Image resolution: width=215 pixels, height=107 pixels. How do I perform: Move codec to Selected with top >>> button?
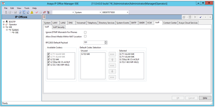pos(112,54)
